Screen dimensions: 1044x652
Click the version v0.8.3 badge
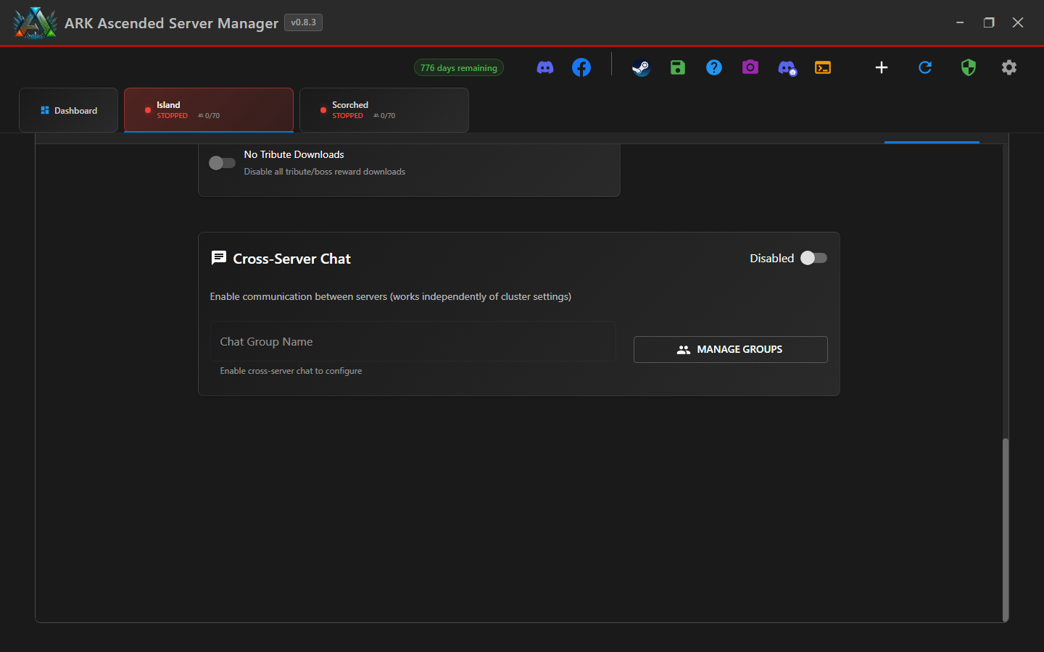[x=303, y=22]
